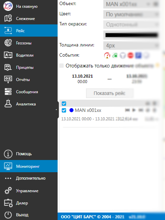The height and width of the screenshot is (220, 165).
Task: Click the green fueling event icon
Action: point(115,55)
